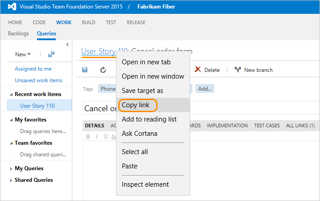Viewport: 320px width, 201px height.
Task: Expand the My Queries folder
Action: pyautogui.click(x=11, y=169)
